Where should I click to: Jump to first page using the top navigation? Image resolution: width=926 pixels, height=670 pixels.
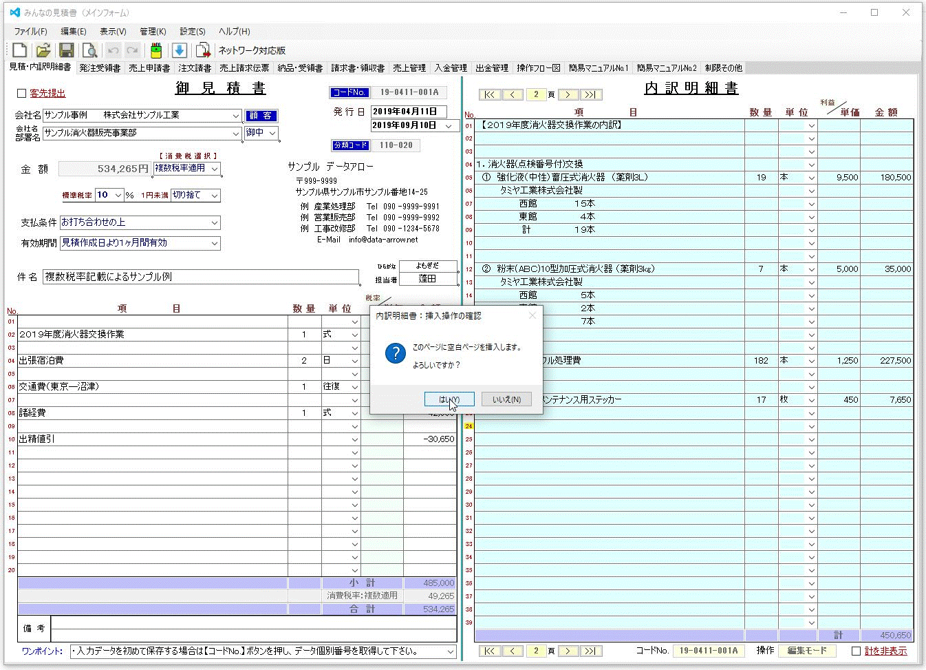point(489,94)
